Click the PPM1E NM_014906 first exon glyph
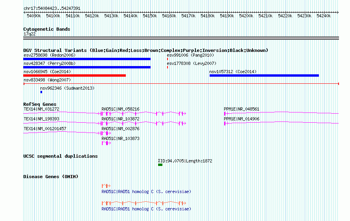Image resolution: width=350 pixels, height=221 pixels. point(226,123)
